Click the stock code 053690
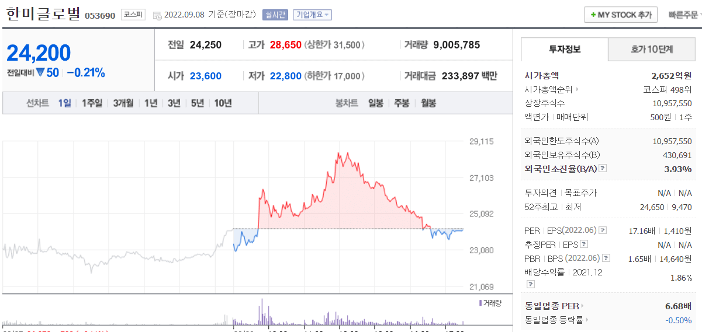Image resolution: width=702 pixels, height=332 pixels. [100, 15]
